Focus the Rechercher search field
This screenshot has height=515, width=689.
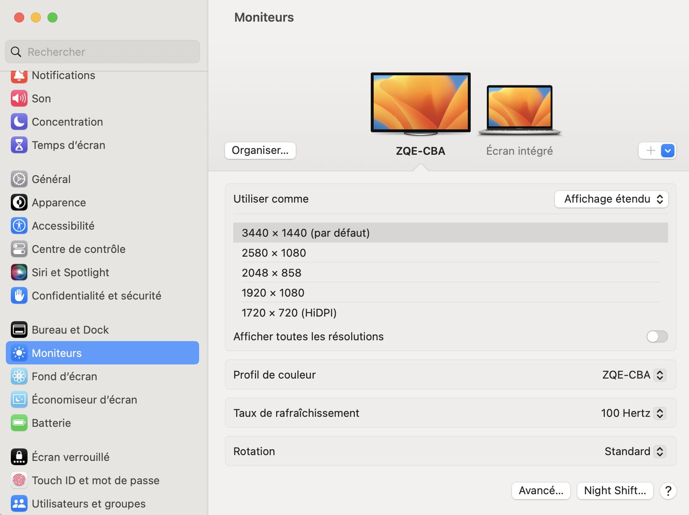[x=102, y=52]
